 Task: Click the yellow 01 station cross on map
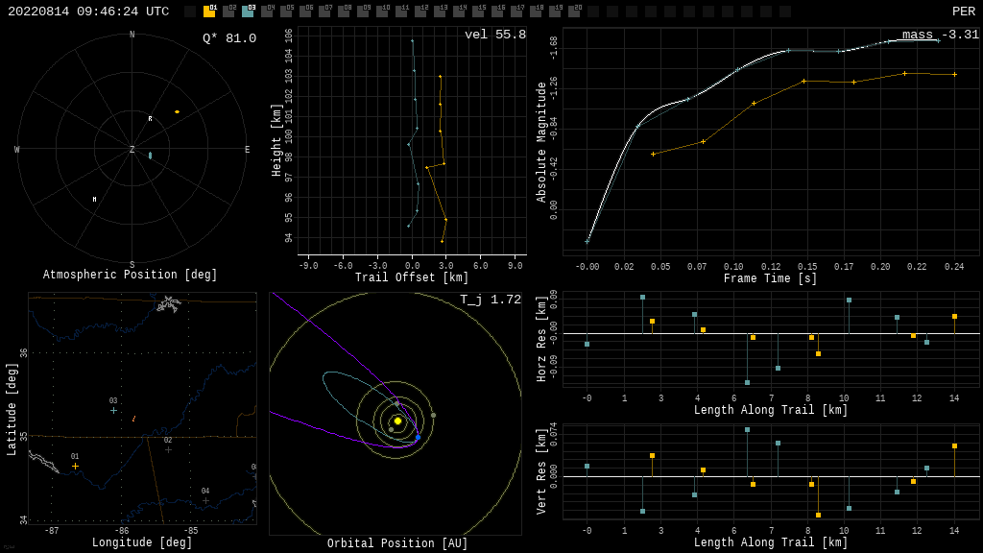[75, 466]
